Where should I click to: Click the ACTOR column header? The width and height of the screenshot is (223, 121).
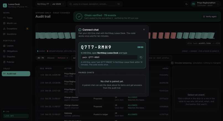68,68
